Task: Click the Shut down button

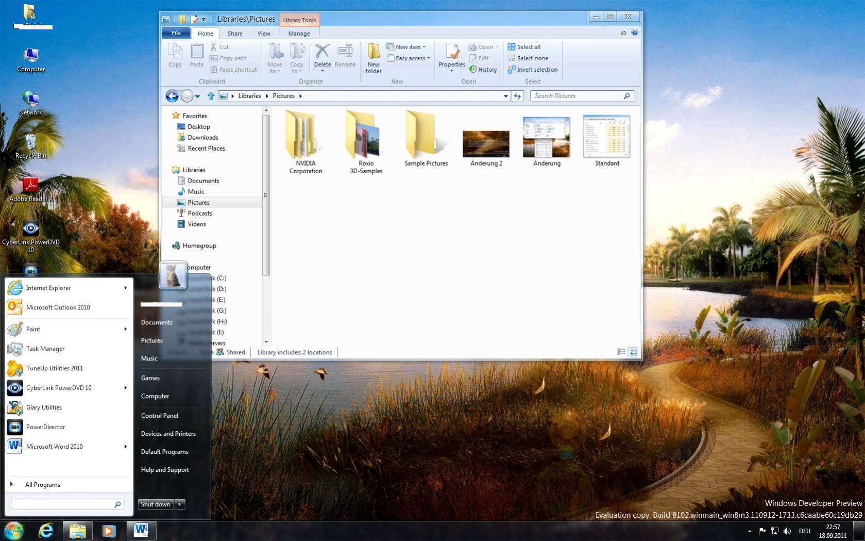Action: [156, 504]
